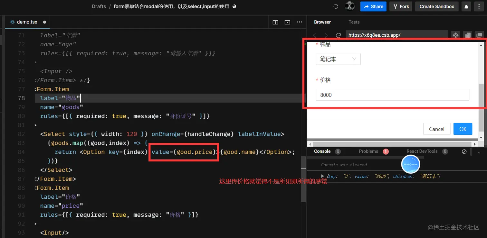Clear the console with the circle-slash icon

pos(464,151)
